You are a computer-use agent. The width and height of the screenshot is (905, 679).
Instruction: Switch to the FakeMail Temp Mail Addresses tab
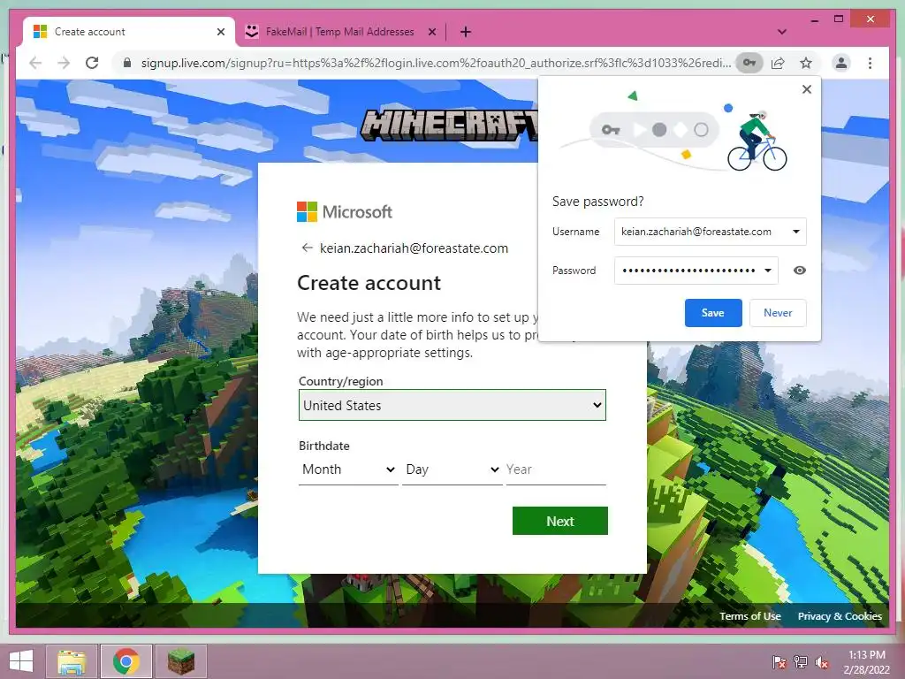[x=340, y=32]
